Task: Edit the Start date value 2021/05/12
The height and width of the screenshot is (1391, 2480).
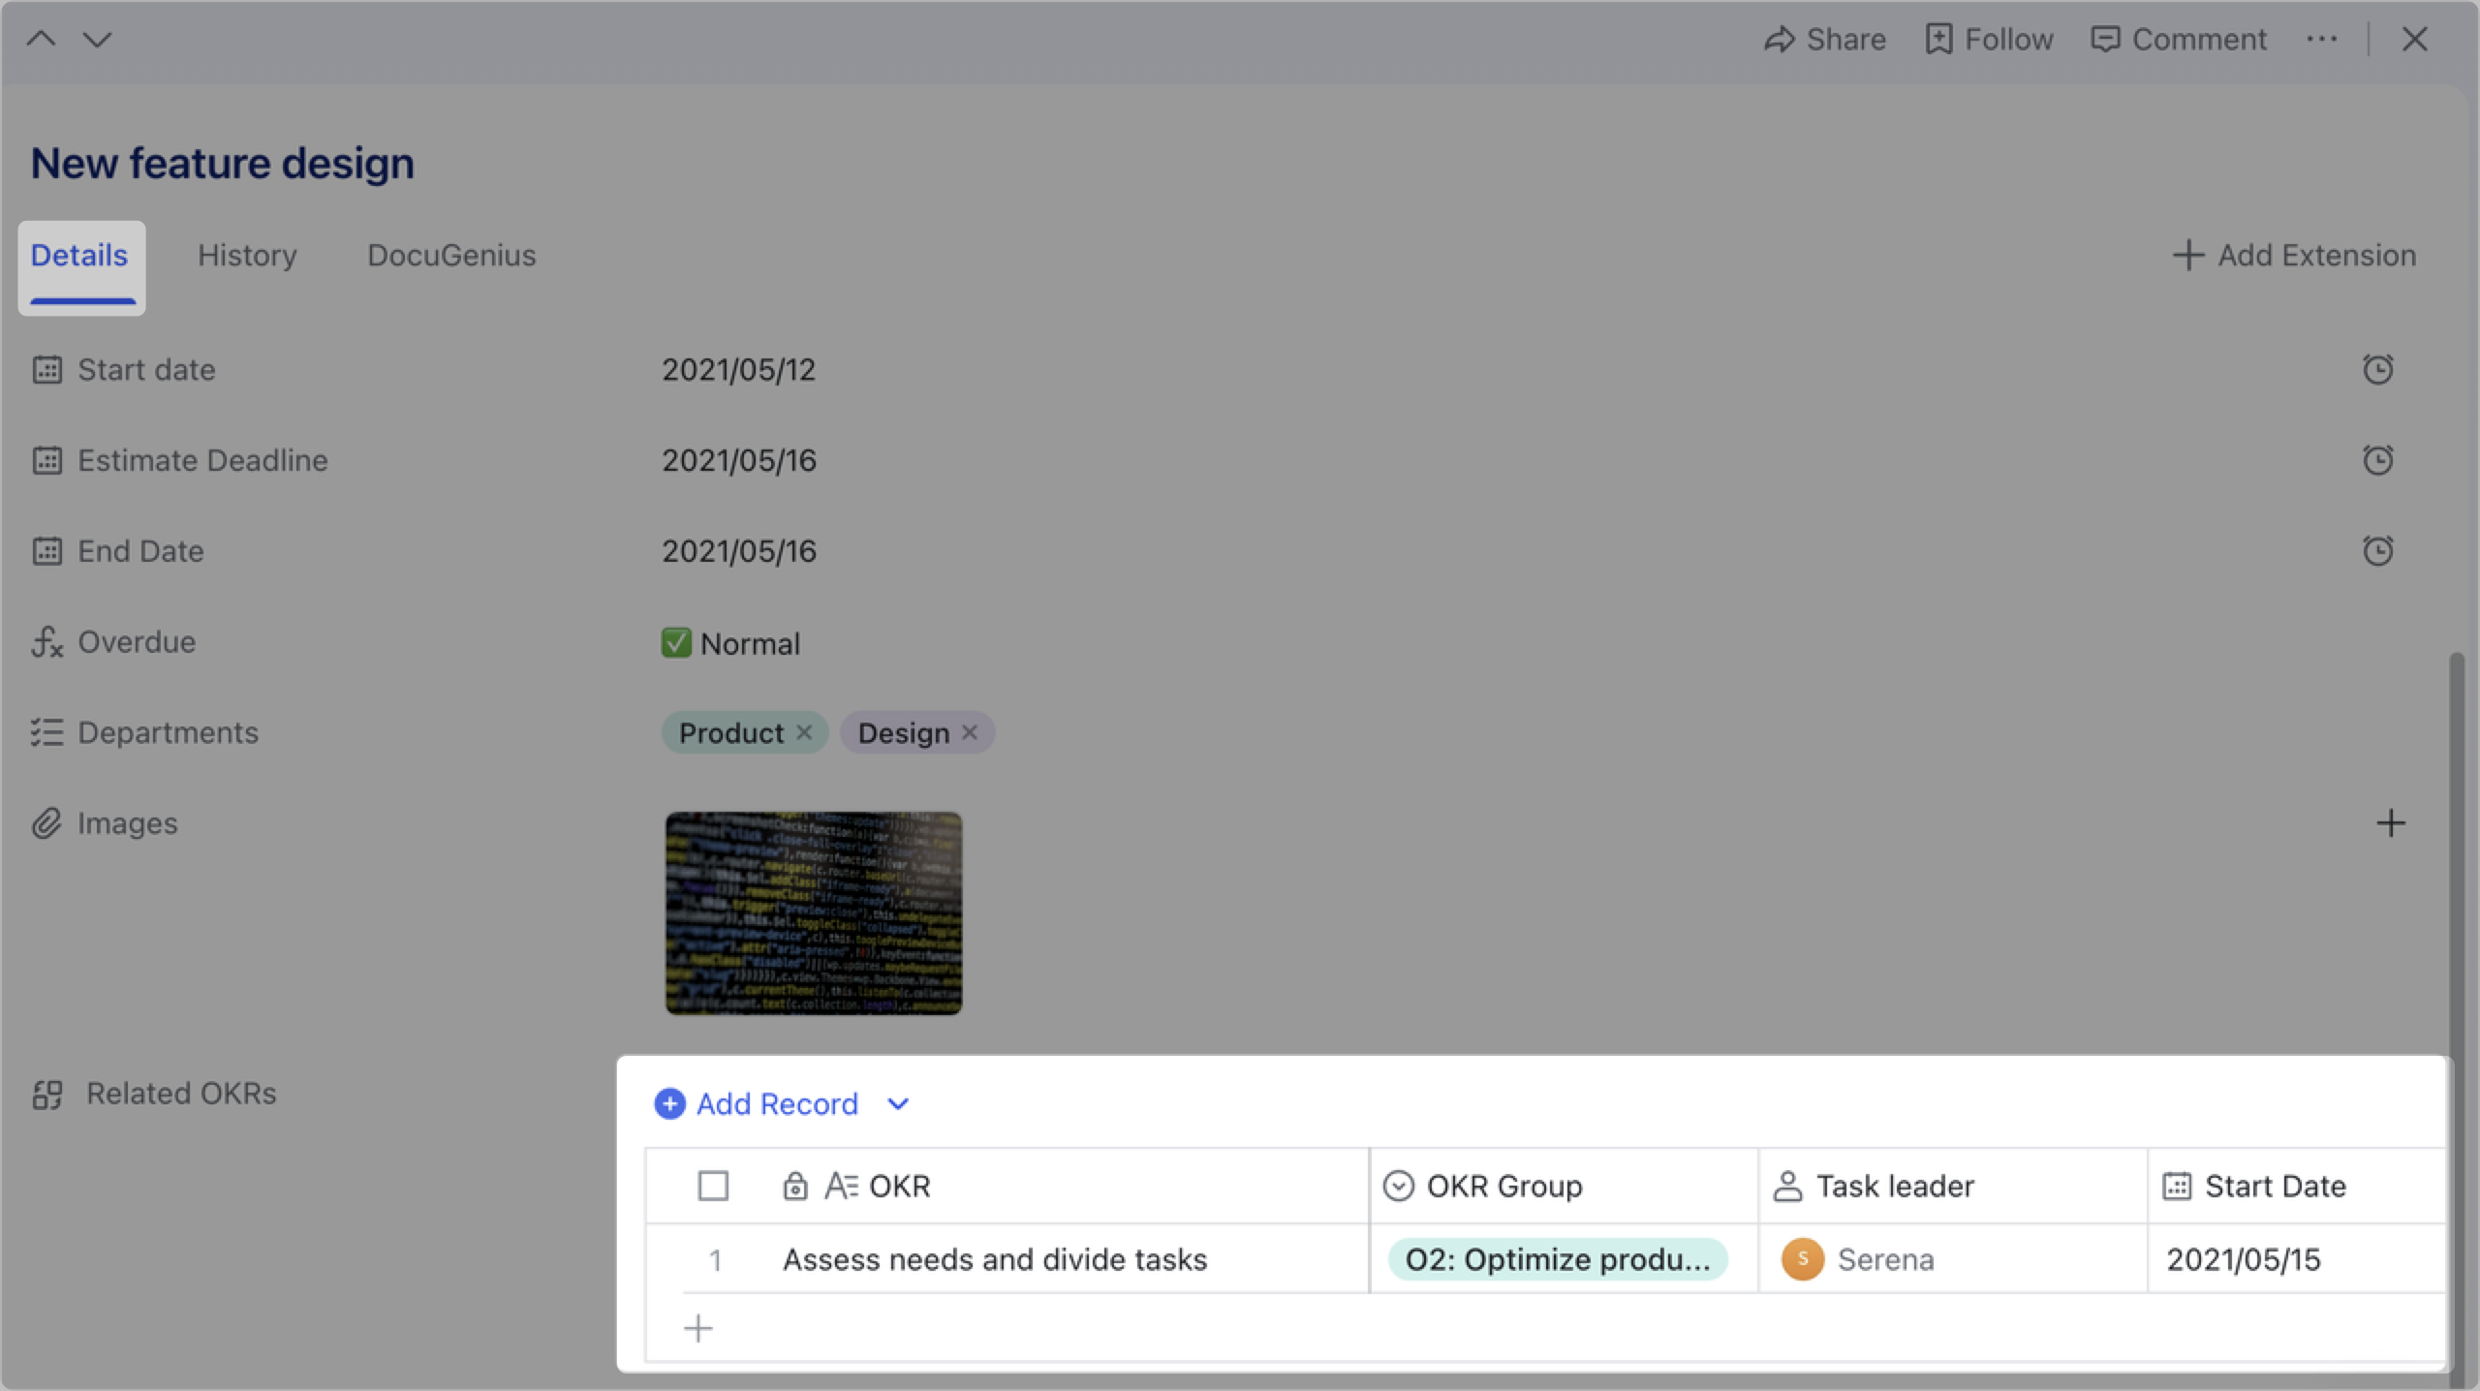Action: [739, 369]
